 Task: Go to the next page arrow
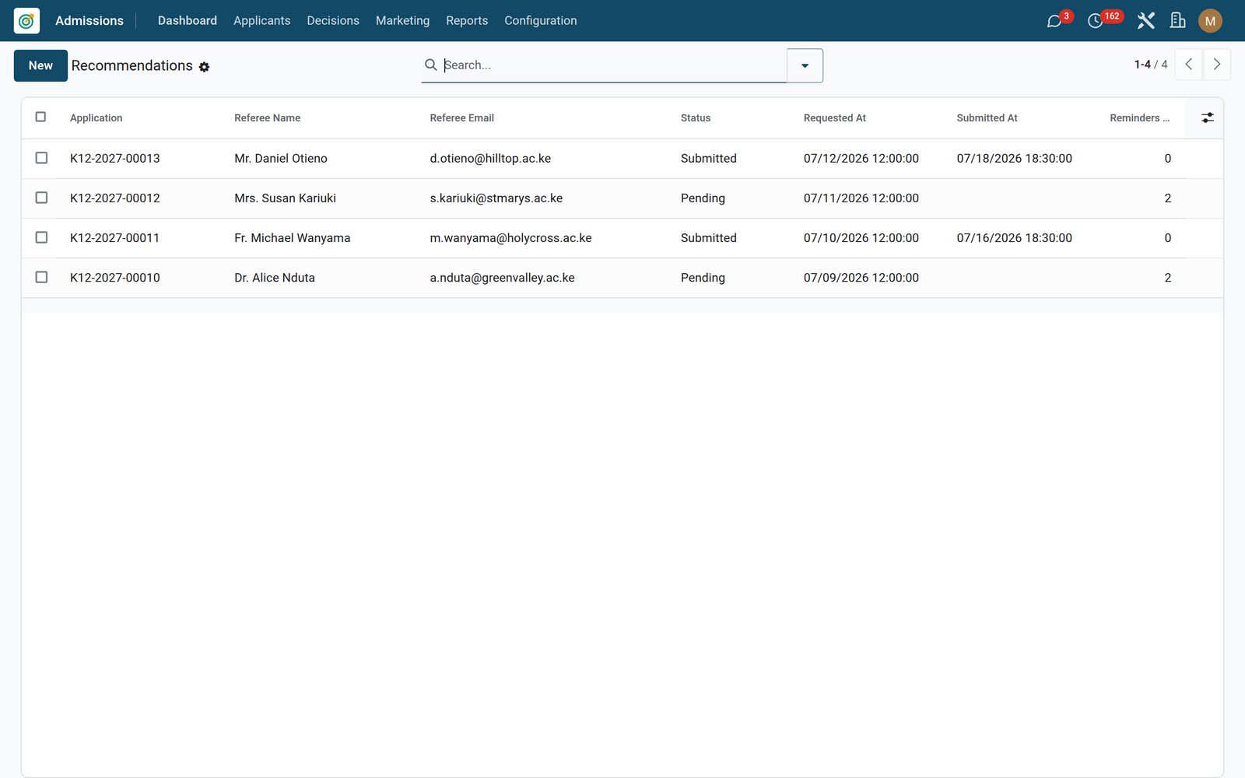click(1217, 65)
